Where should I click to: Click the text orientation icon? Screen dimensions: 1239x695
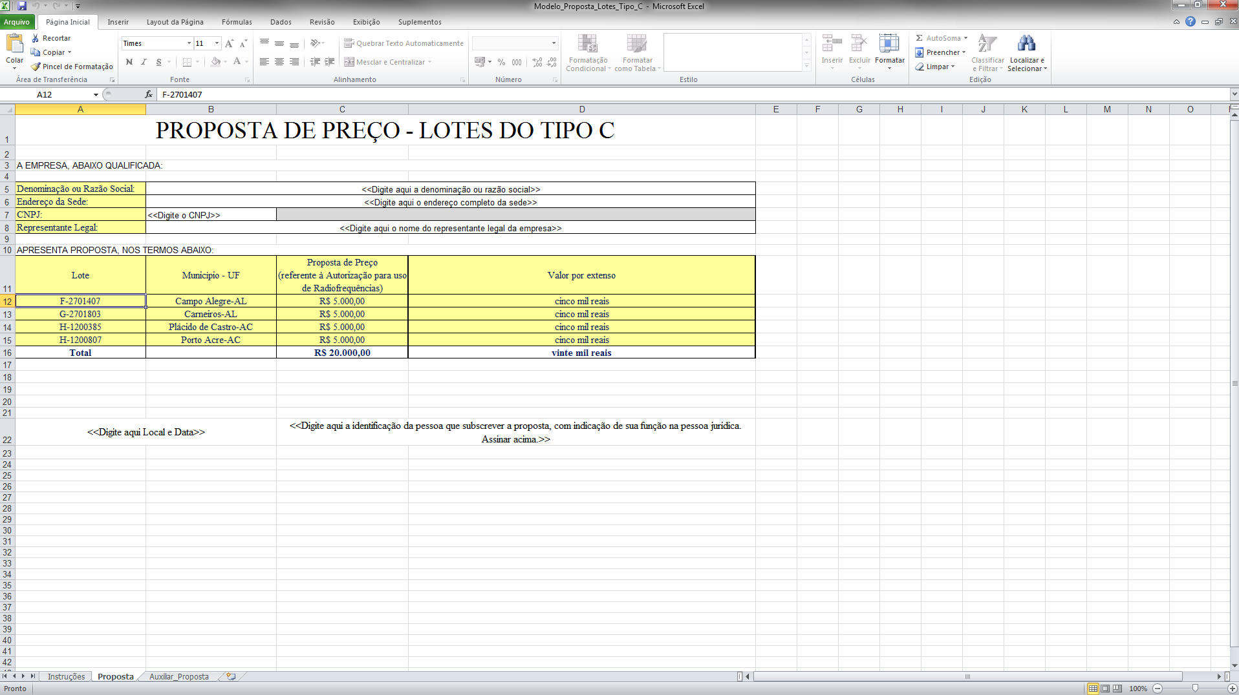(315, 43)
